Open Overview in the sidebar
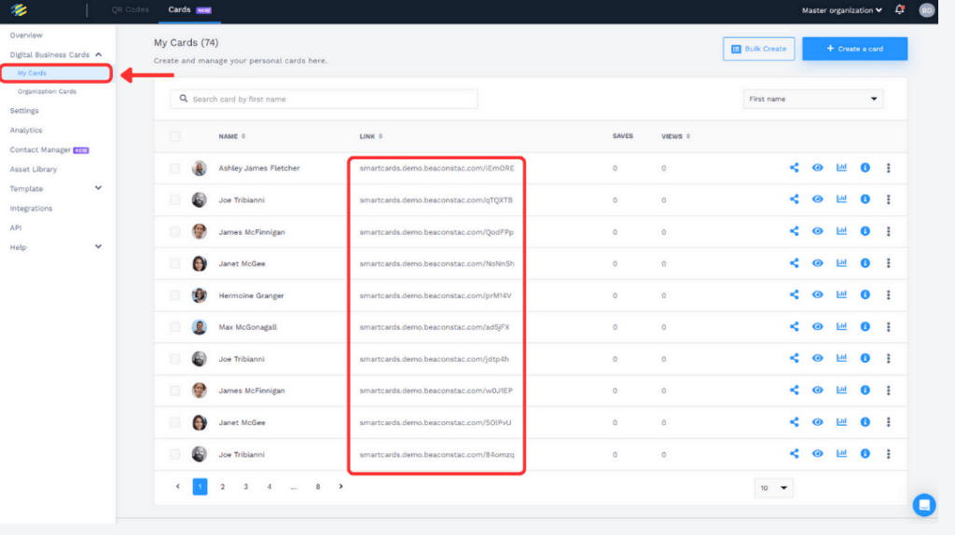The height and width of the screenshot is (535, 955). [x=26, y=35]
